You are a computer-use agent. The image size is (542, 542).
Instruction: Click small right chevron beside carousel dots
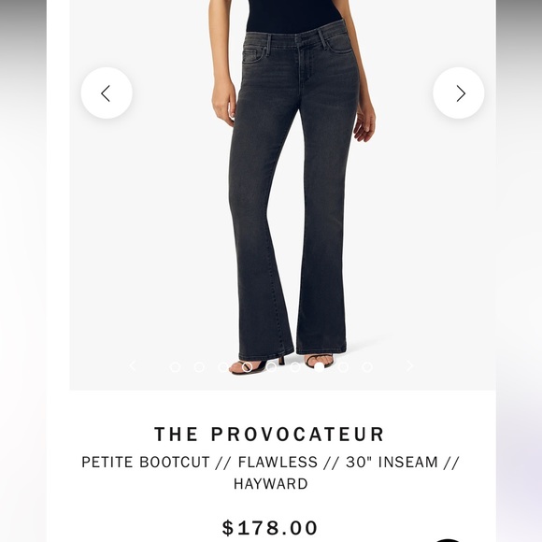click(410, 365)
